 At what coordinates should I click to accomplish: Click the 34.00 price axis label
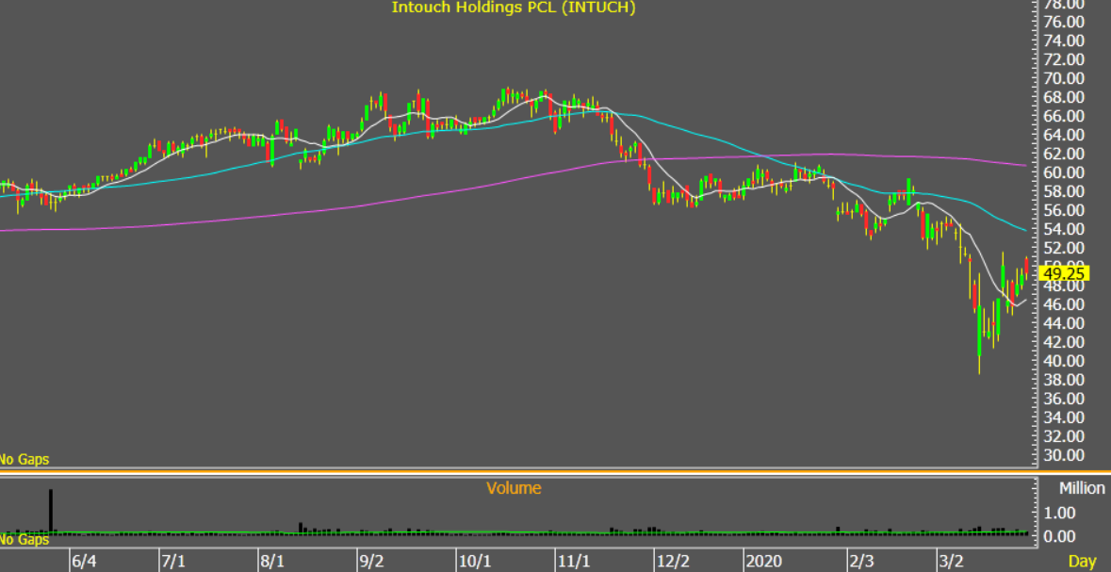click(x=1065, y=417)
